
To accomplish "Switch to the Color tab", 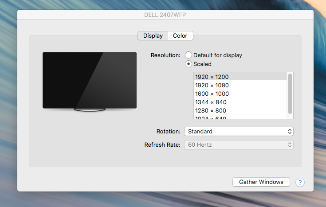I will click(180, 36).
